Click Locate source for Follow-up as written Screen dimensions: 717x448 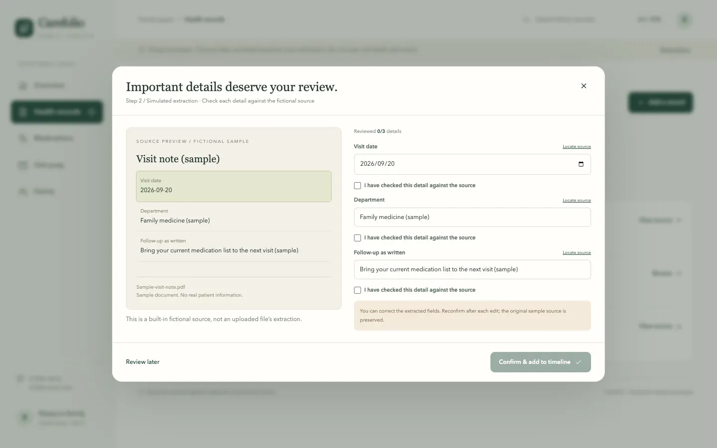click(577, 253)
